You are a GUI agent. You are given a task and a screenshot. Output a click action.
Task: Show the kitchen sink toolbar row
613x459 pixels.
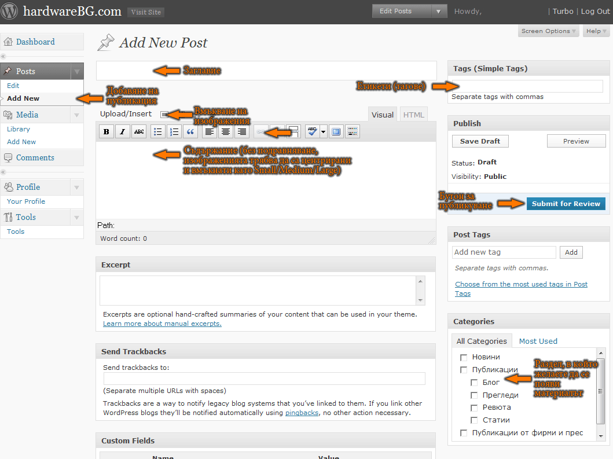click(353, 132)
